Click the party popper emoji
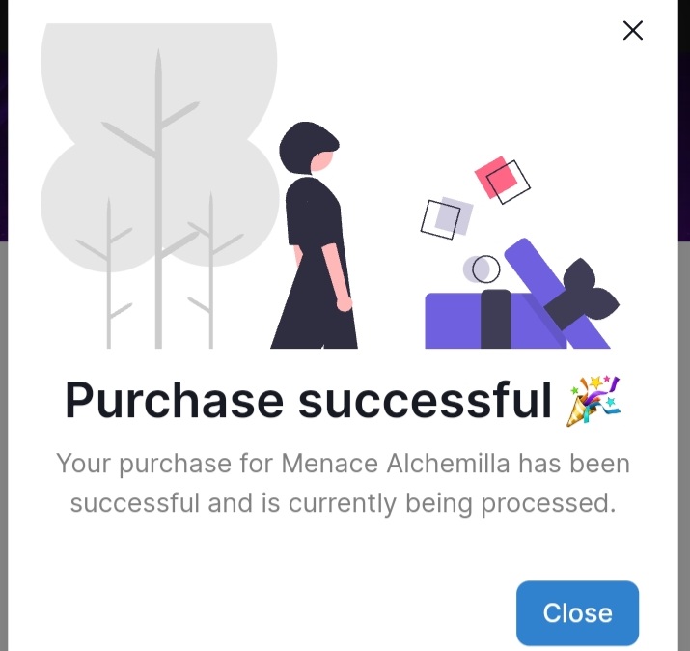This screenshot has width=690, height=651. coord(594,401)
